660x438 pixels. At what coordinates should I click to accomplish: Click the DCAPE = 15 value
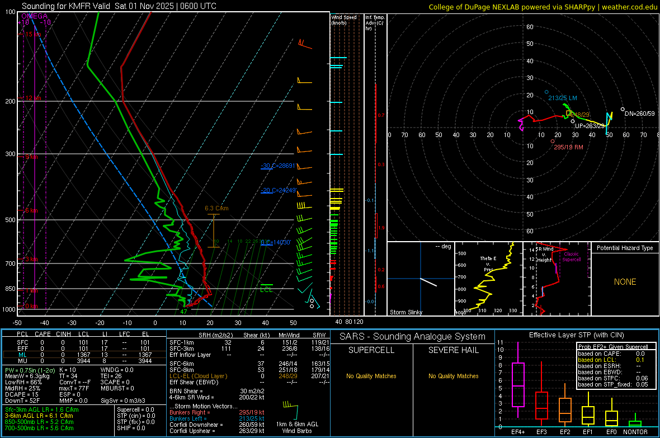[x=22, y=394]
